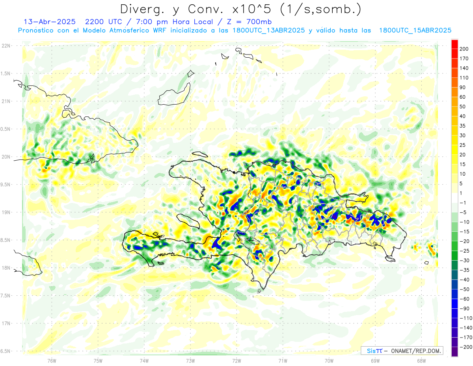Click the '22N' latitude label
473x366 pixels.
(6, 46)
